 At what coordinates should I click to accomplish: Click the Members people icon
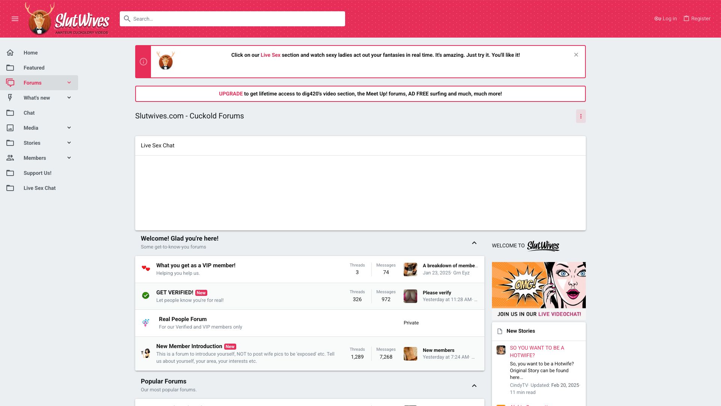tap(10, 158)
